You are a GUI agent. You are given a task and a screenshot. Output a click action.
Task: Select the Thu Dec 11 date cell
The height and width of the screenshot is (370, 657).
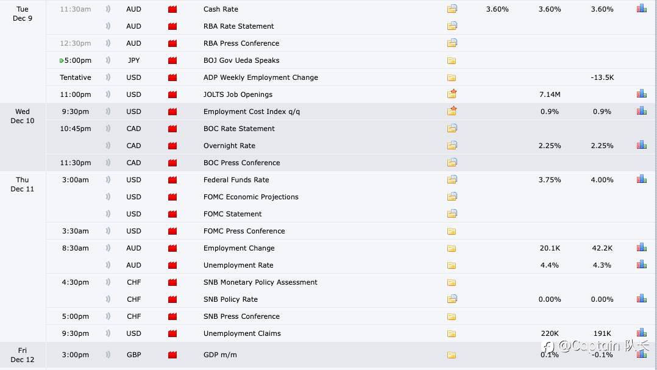click(23, 184)
